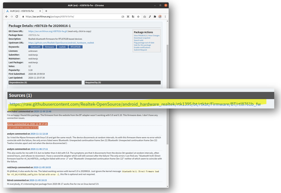Go back with the browser back arrow
This screenshot has width=281, height=193.
pyautogui.click(x=6, y=17)
